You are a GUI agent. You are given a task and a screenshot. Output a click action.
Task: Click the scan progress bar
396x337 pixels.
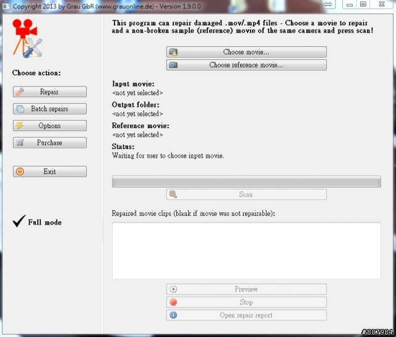pyautogui.click(x=246, y=182)
